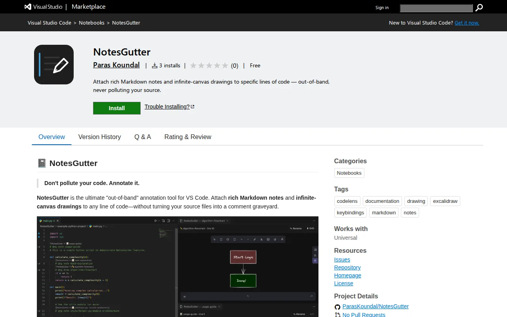Click the extension demo screenshot

tap(177, 267)
